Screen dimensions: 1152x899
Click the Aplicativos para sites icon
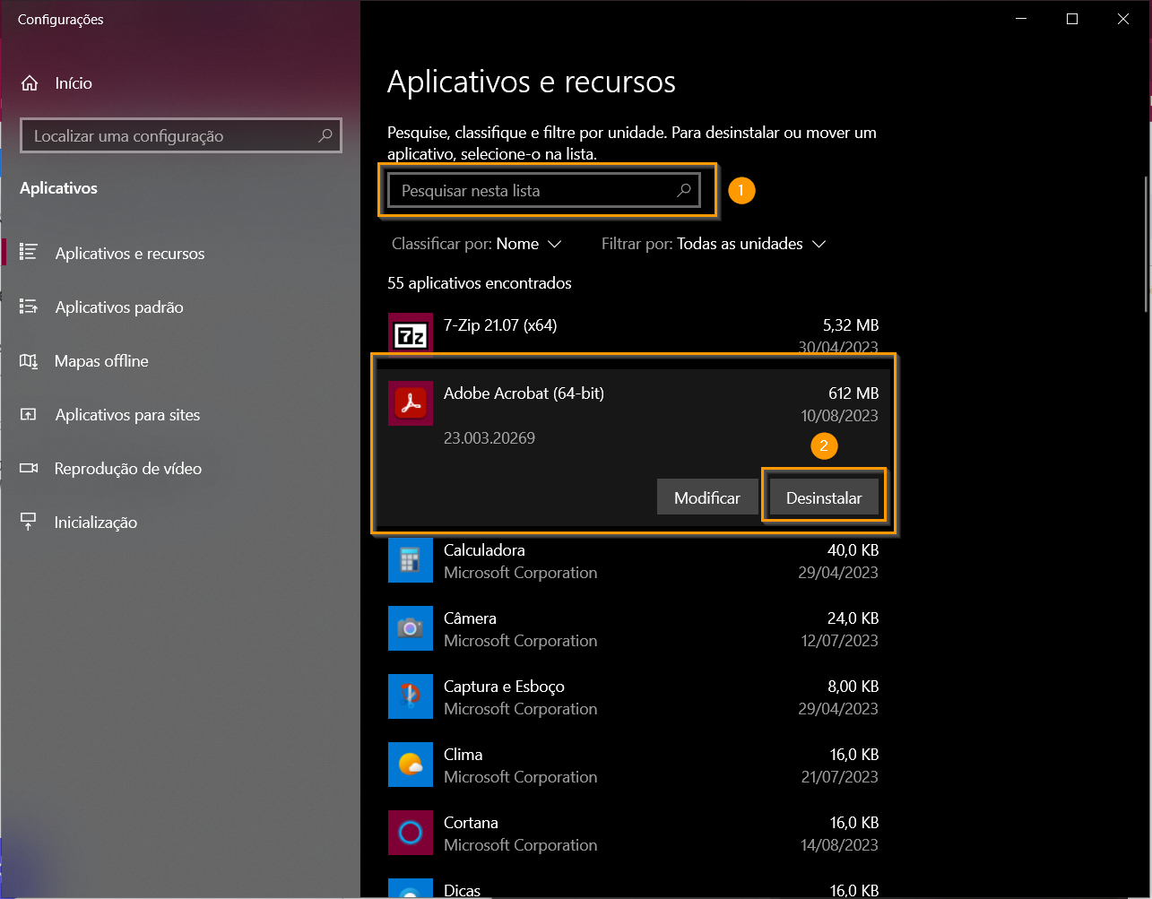[x=29, y=414]
